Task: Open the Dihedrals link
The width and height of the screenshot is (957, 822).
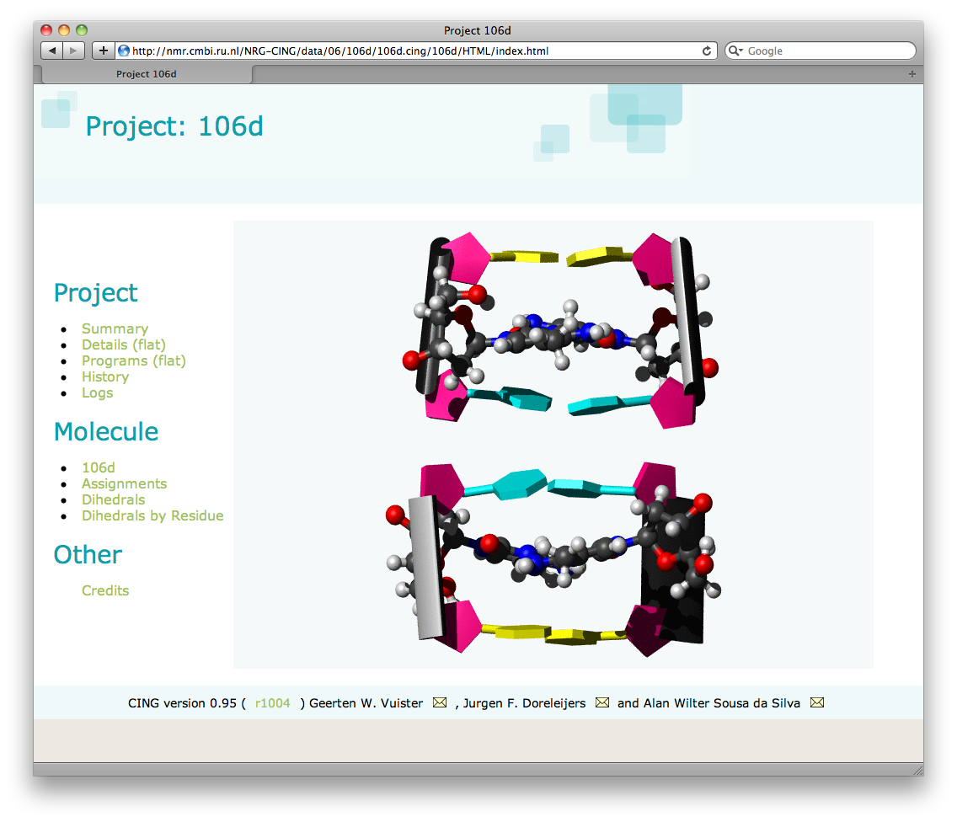Action: pos(114,499)
